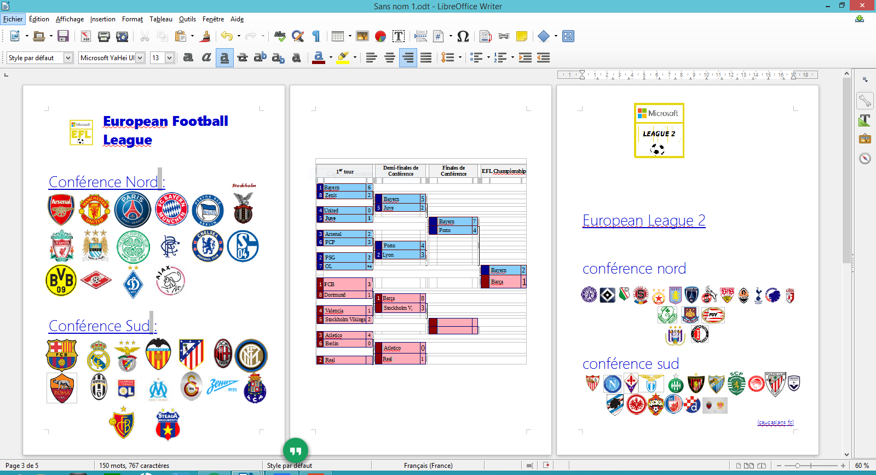Insert a text box
This screenshot has width=876, height=475.
click(x=399, y=37)
